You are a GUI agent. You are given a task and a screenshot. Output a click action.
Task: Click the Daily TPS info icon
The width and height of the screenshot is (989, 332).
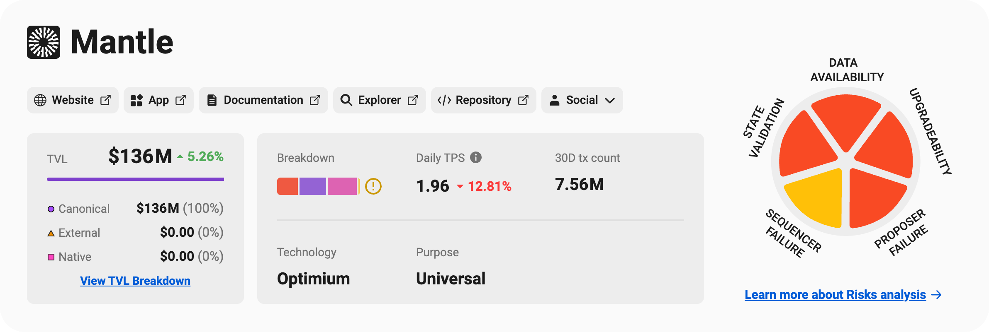point(476,157)
